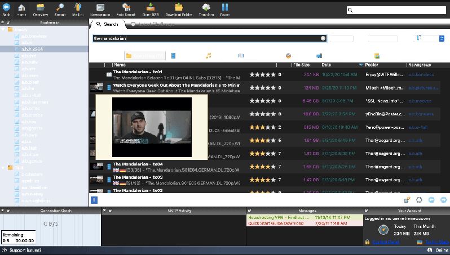Sort by the Poster column header
The image size is (450, 255).
[372, 65]
